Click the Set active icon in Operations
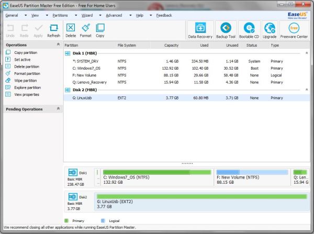Viewport: 314px width, 234px height. [8, 60]
